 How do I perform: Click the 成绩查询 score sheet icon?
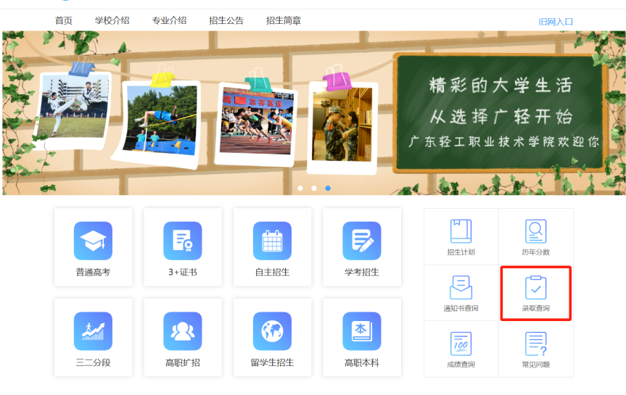coord(461,344)
